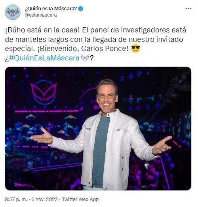Open the #QuiénEsLaMáscara hashtag
198x207 pixels.
click(x=44, y=58)
